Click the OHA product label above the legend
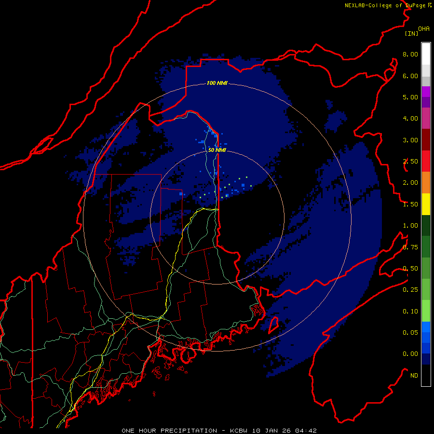 tap(424, 28)
